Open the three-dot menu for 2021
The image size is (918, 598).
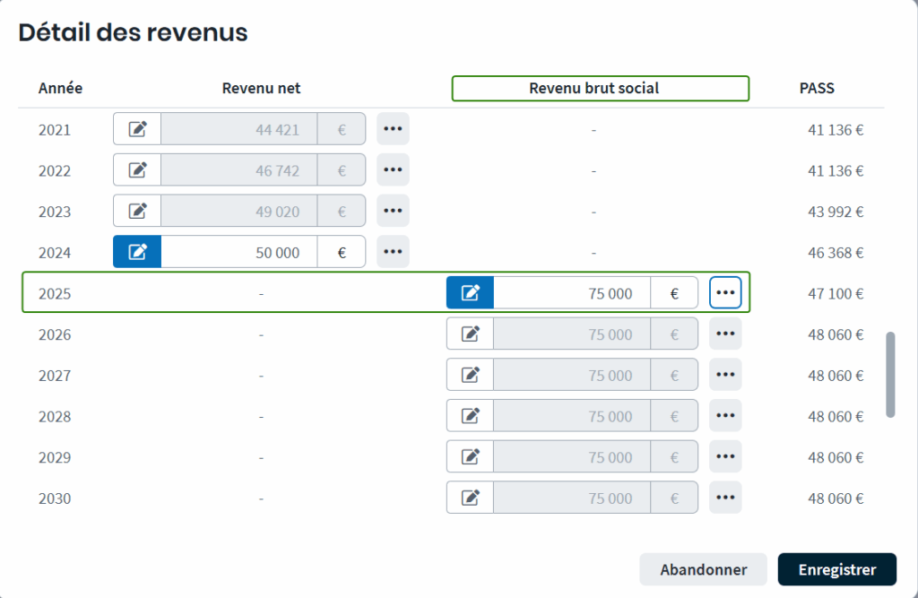(x=393, y=129)
